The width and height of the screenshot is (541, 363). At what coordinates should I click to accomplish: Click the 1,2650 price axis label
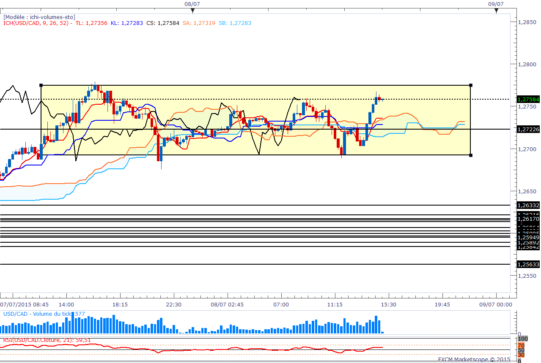527,191
